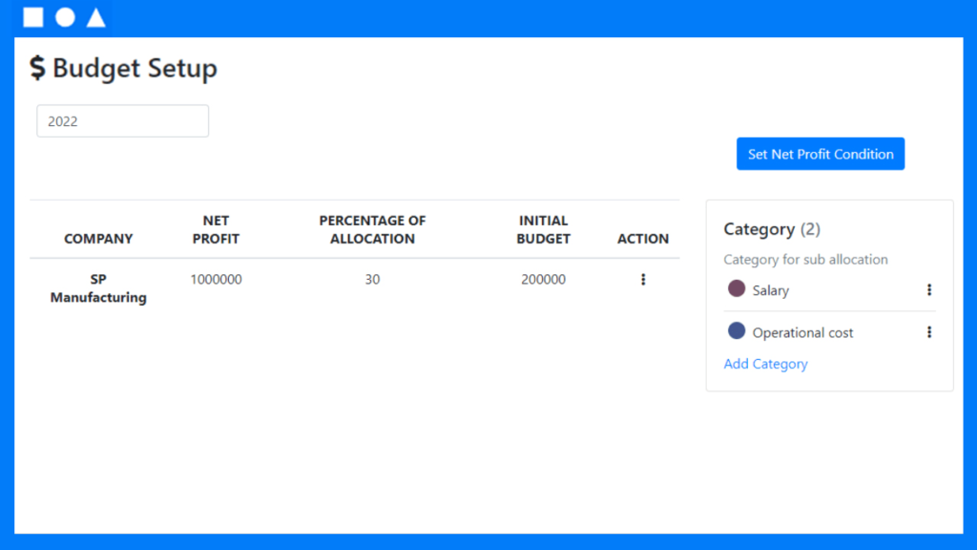Click the Salary purple color dot

click(737, 289)
